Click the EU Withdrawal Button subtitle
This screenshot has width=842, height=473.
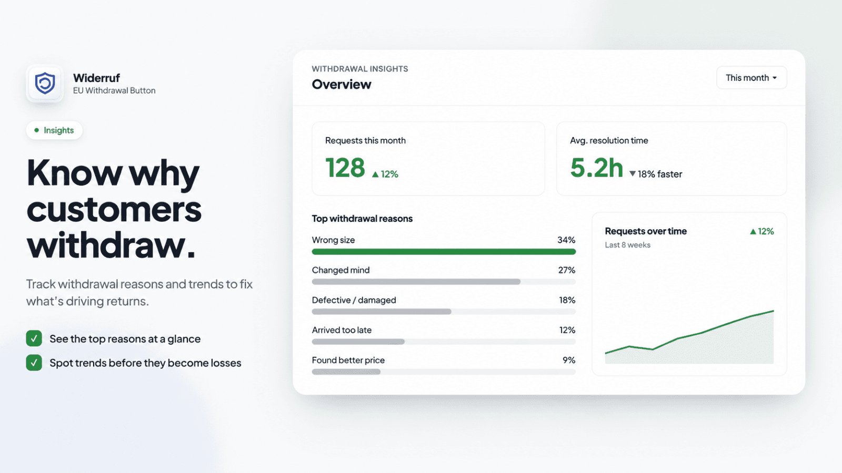pos(114,90)
